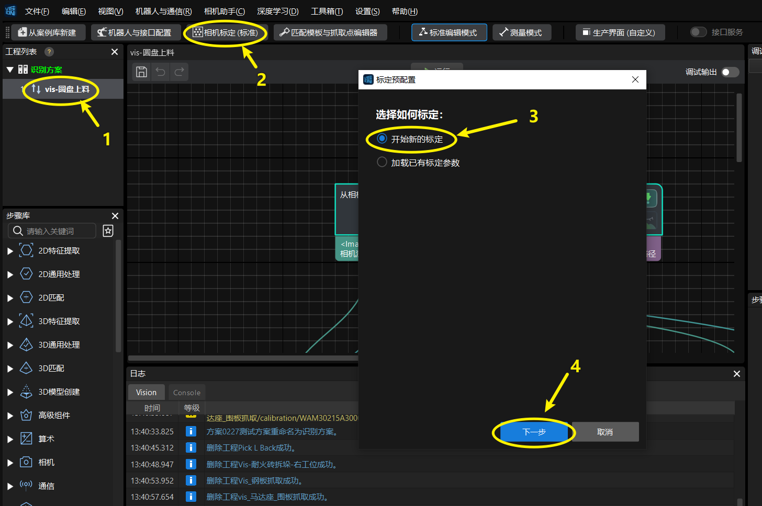
Task: Expand the 3D匹配 step group
Action: coord(10,369)
